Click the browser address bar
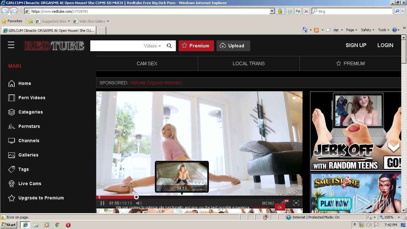407x229 pixels. 147,11
